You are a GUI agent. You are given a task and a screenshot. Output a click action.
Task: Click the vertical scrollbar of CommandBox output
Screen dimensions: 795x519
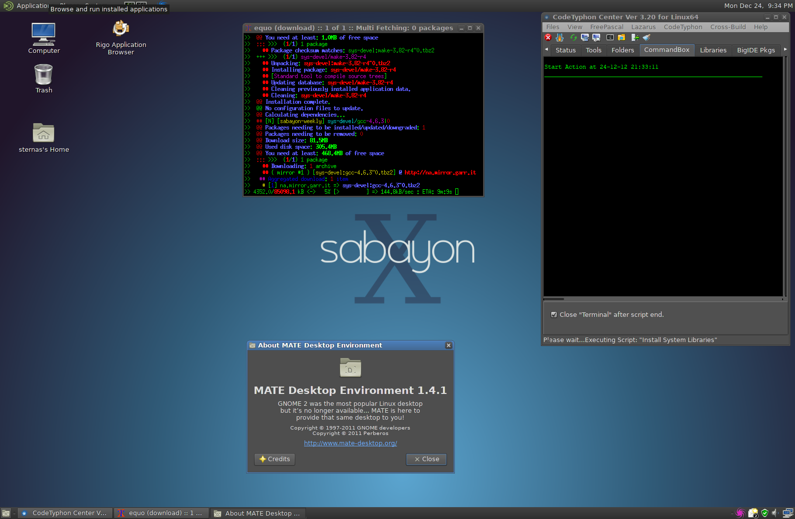pyautogui.click(x=785, y=176)
